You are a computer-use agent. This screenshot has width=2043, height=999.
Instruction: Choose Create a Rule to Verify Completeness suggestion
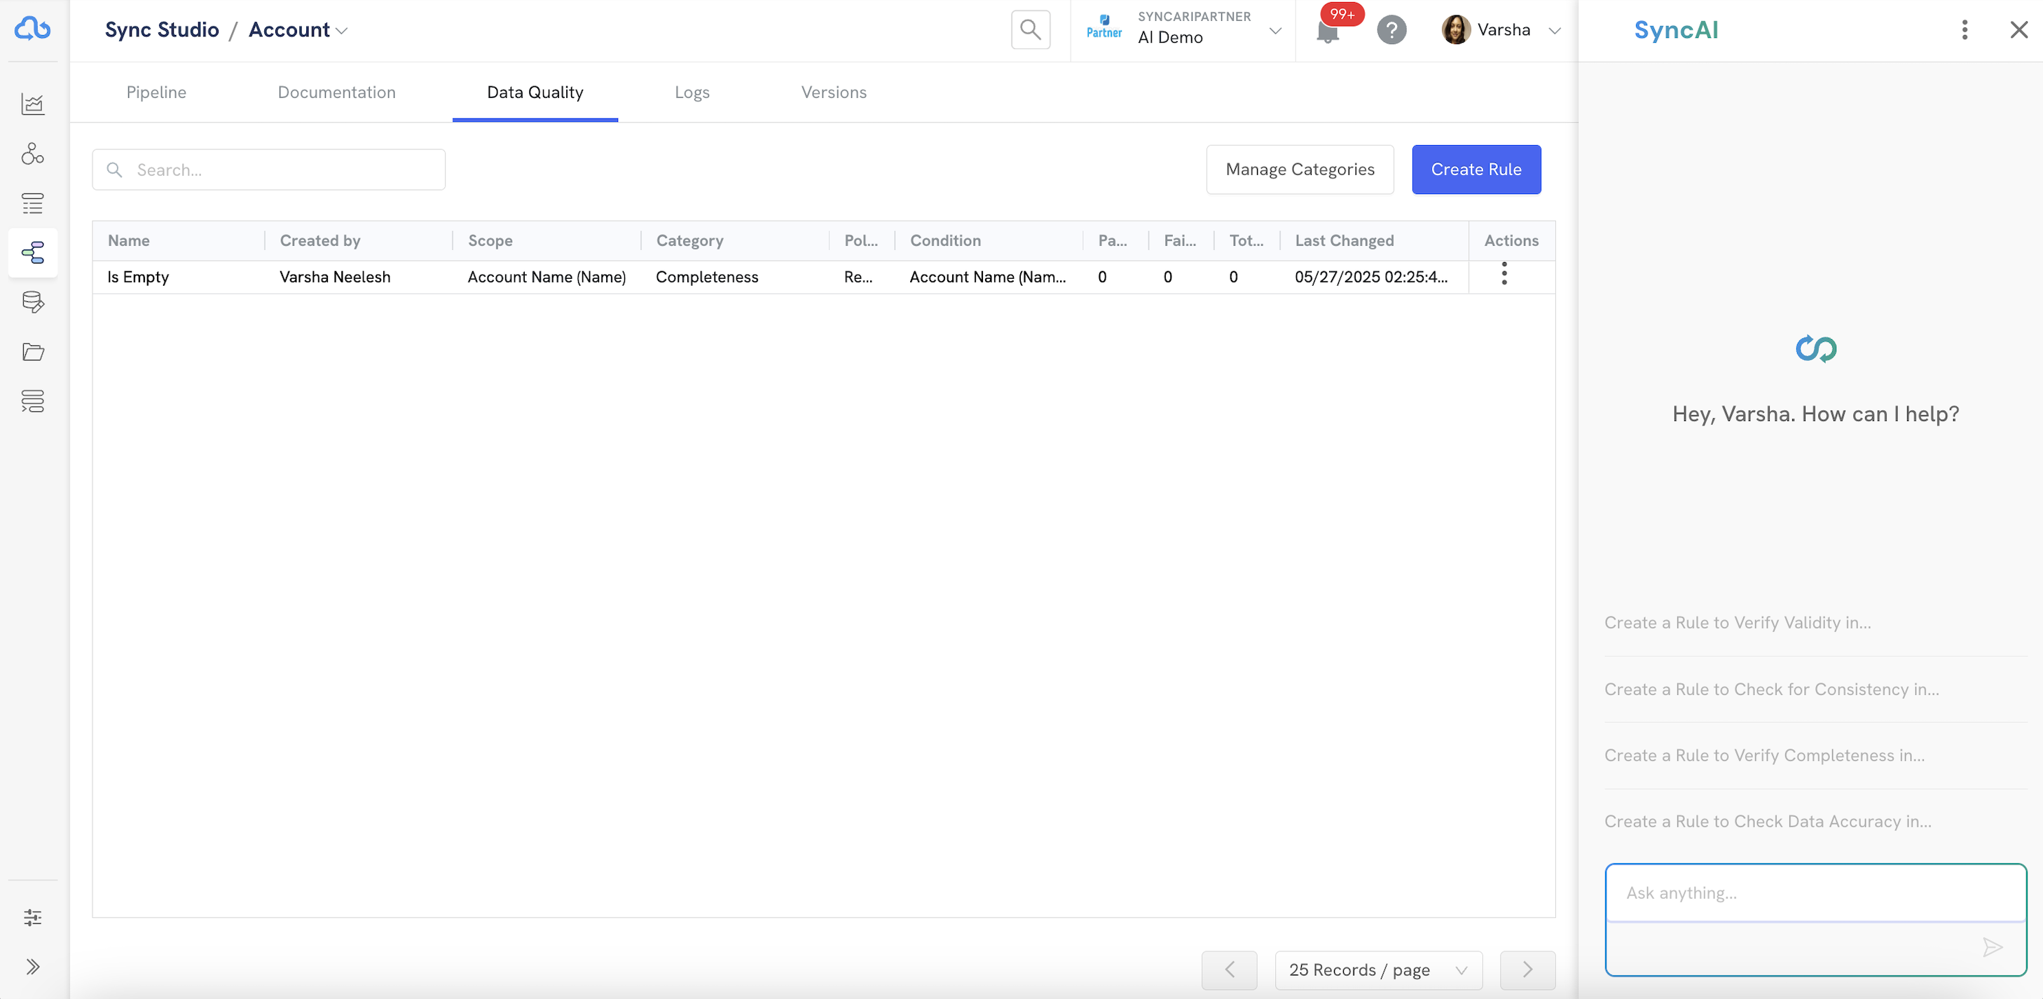click(x=1764, y=755)
